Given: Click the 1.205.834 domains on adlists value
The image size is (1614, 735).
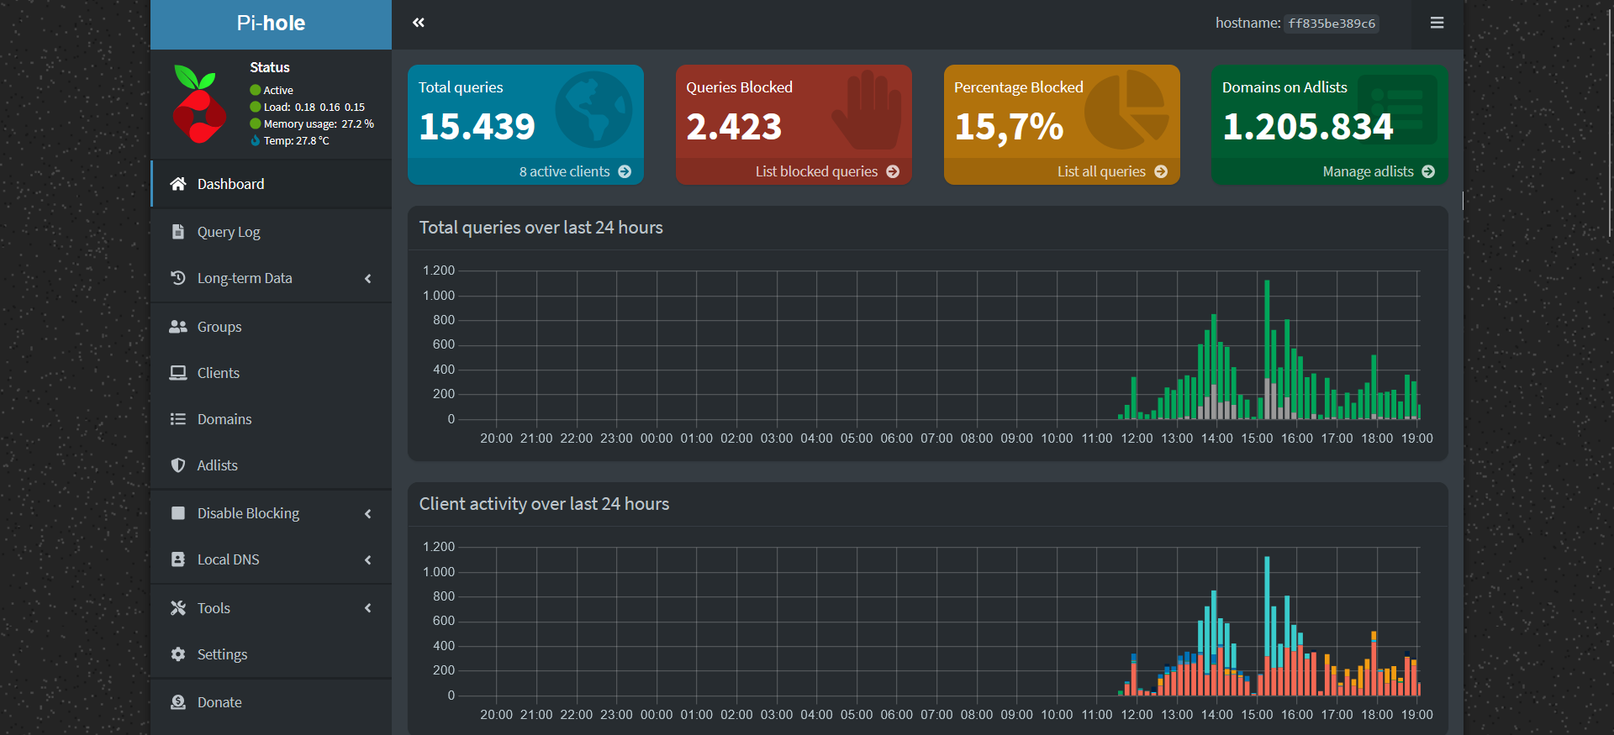Looking at the screenshot, I should (x=1308, y=127).
